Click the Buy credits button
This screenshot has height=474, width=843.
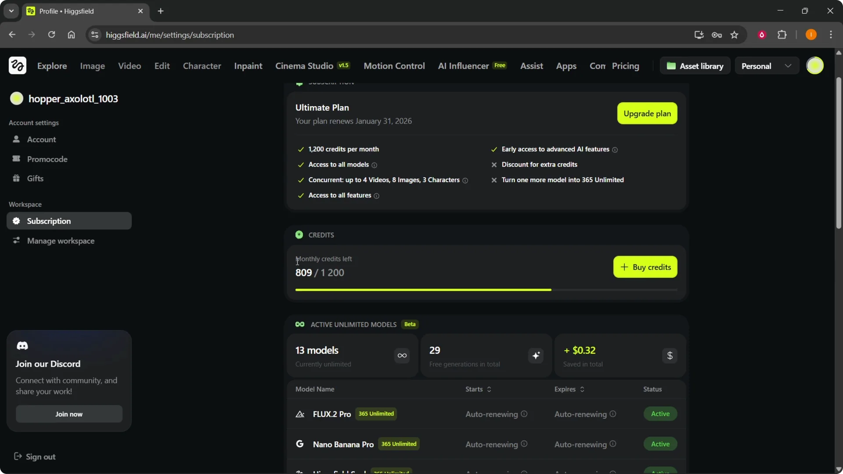[645, 267]
